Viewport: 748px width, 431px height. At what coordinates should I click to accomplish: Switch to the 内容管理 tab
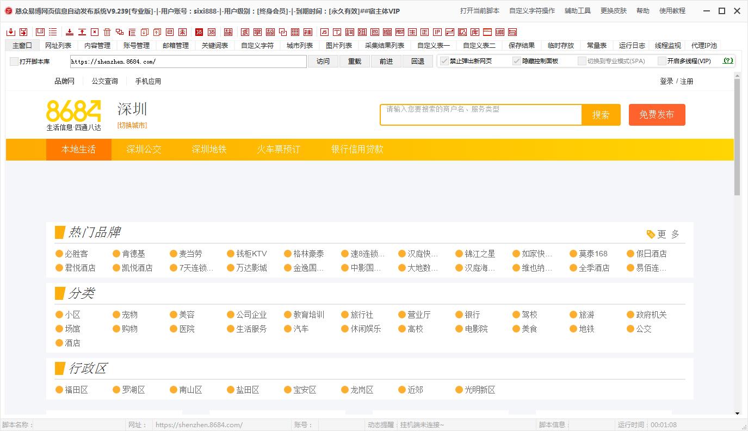click(97, 46)
